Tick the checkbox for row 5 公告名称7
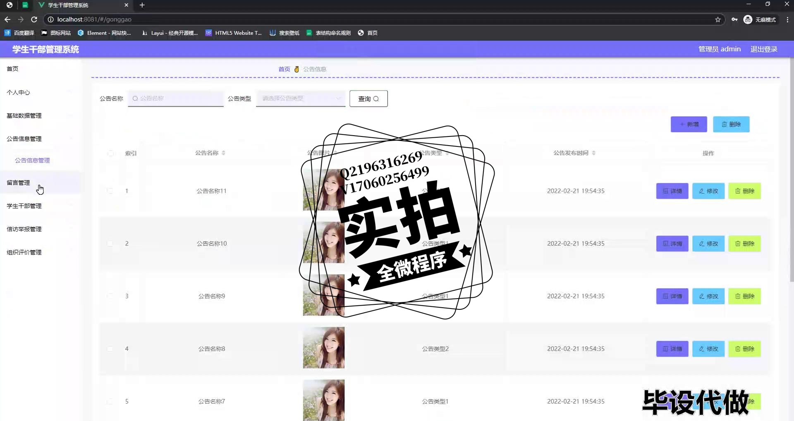The image size is (794, 421). (x=110, y=401)
